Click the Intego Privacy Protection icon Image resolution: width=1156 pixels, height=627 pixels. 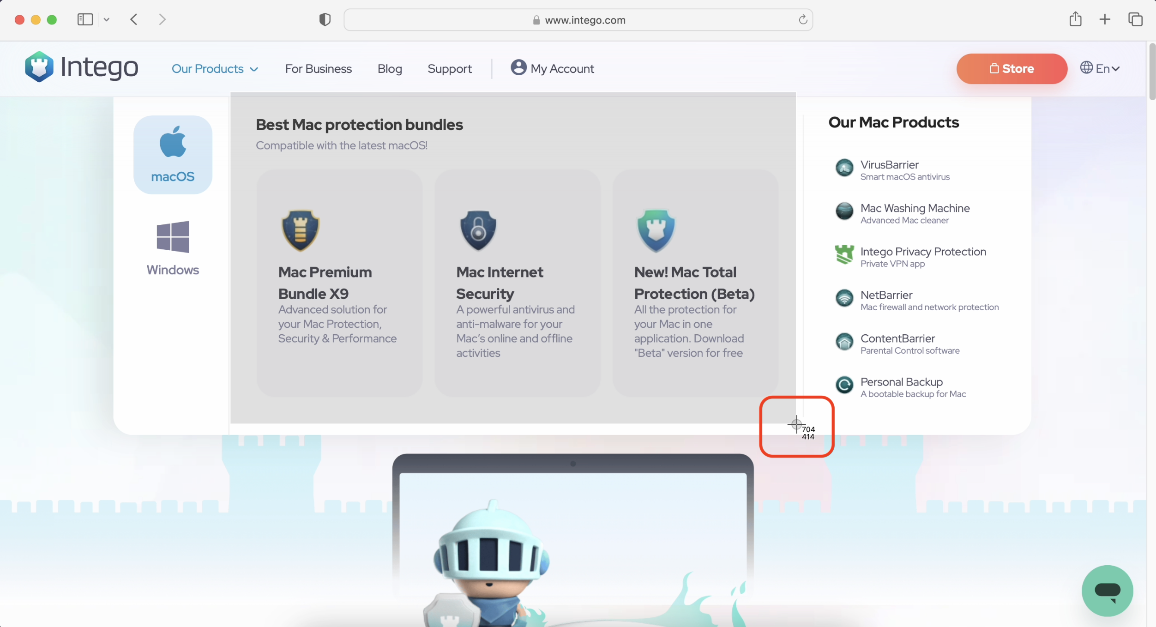click(x=844, y=254)
